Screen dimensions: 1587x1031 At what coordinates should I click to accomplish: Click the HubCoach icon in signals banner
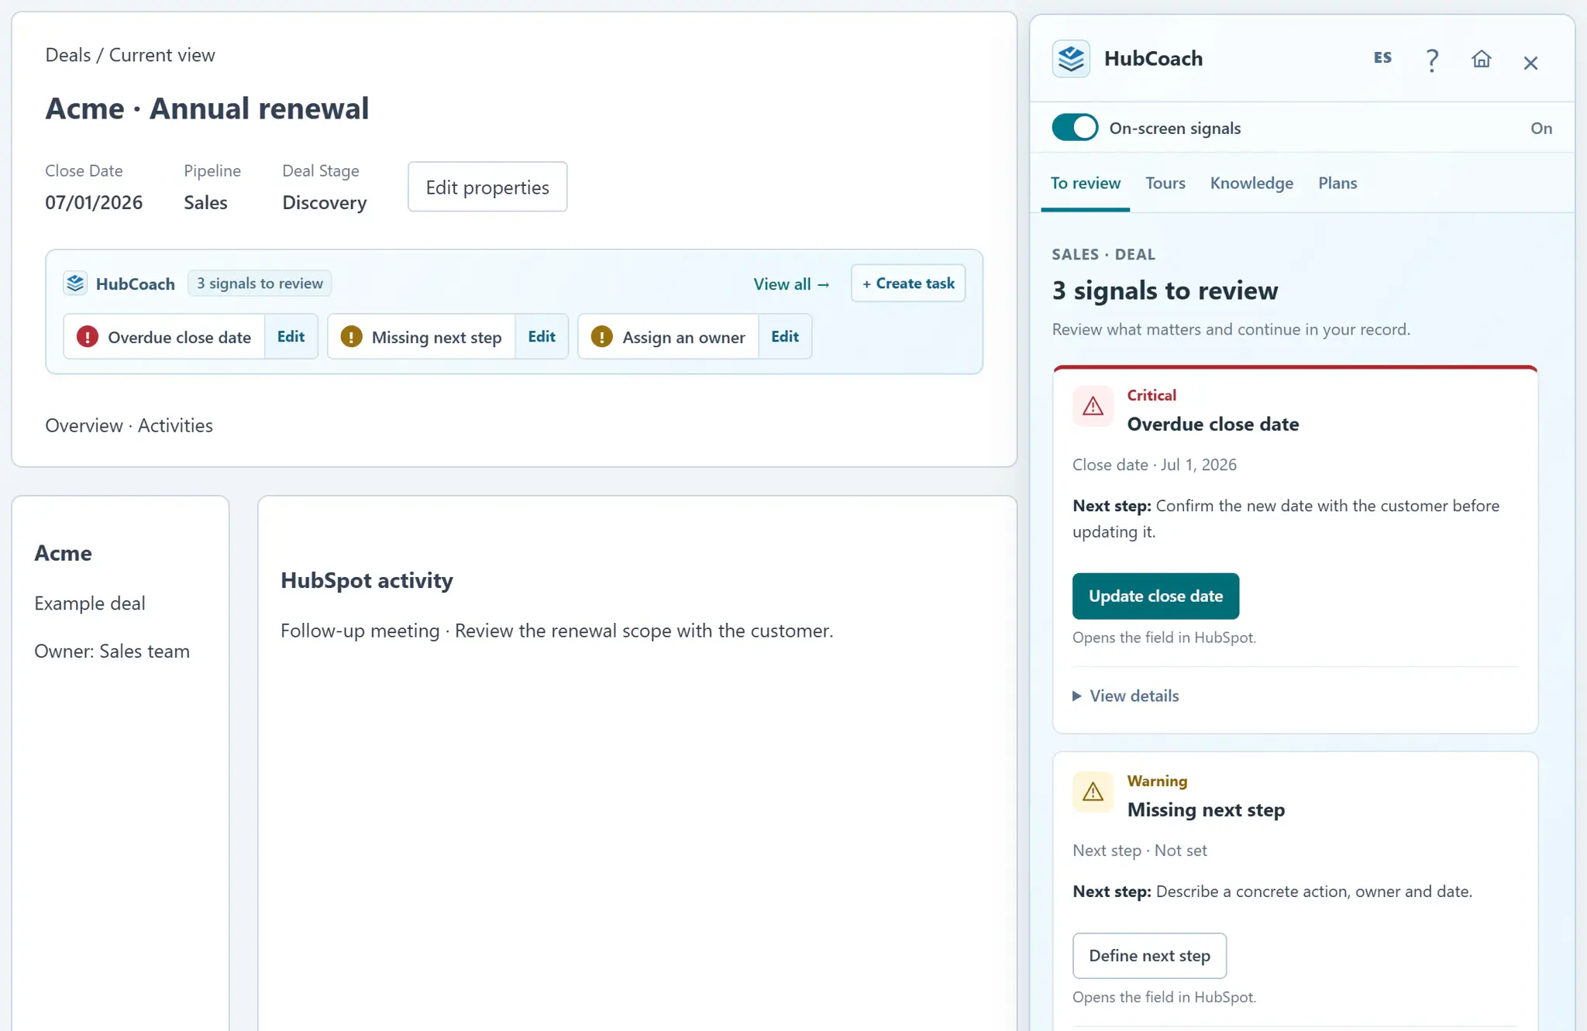click(x=75, y=284)
